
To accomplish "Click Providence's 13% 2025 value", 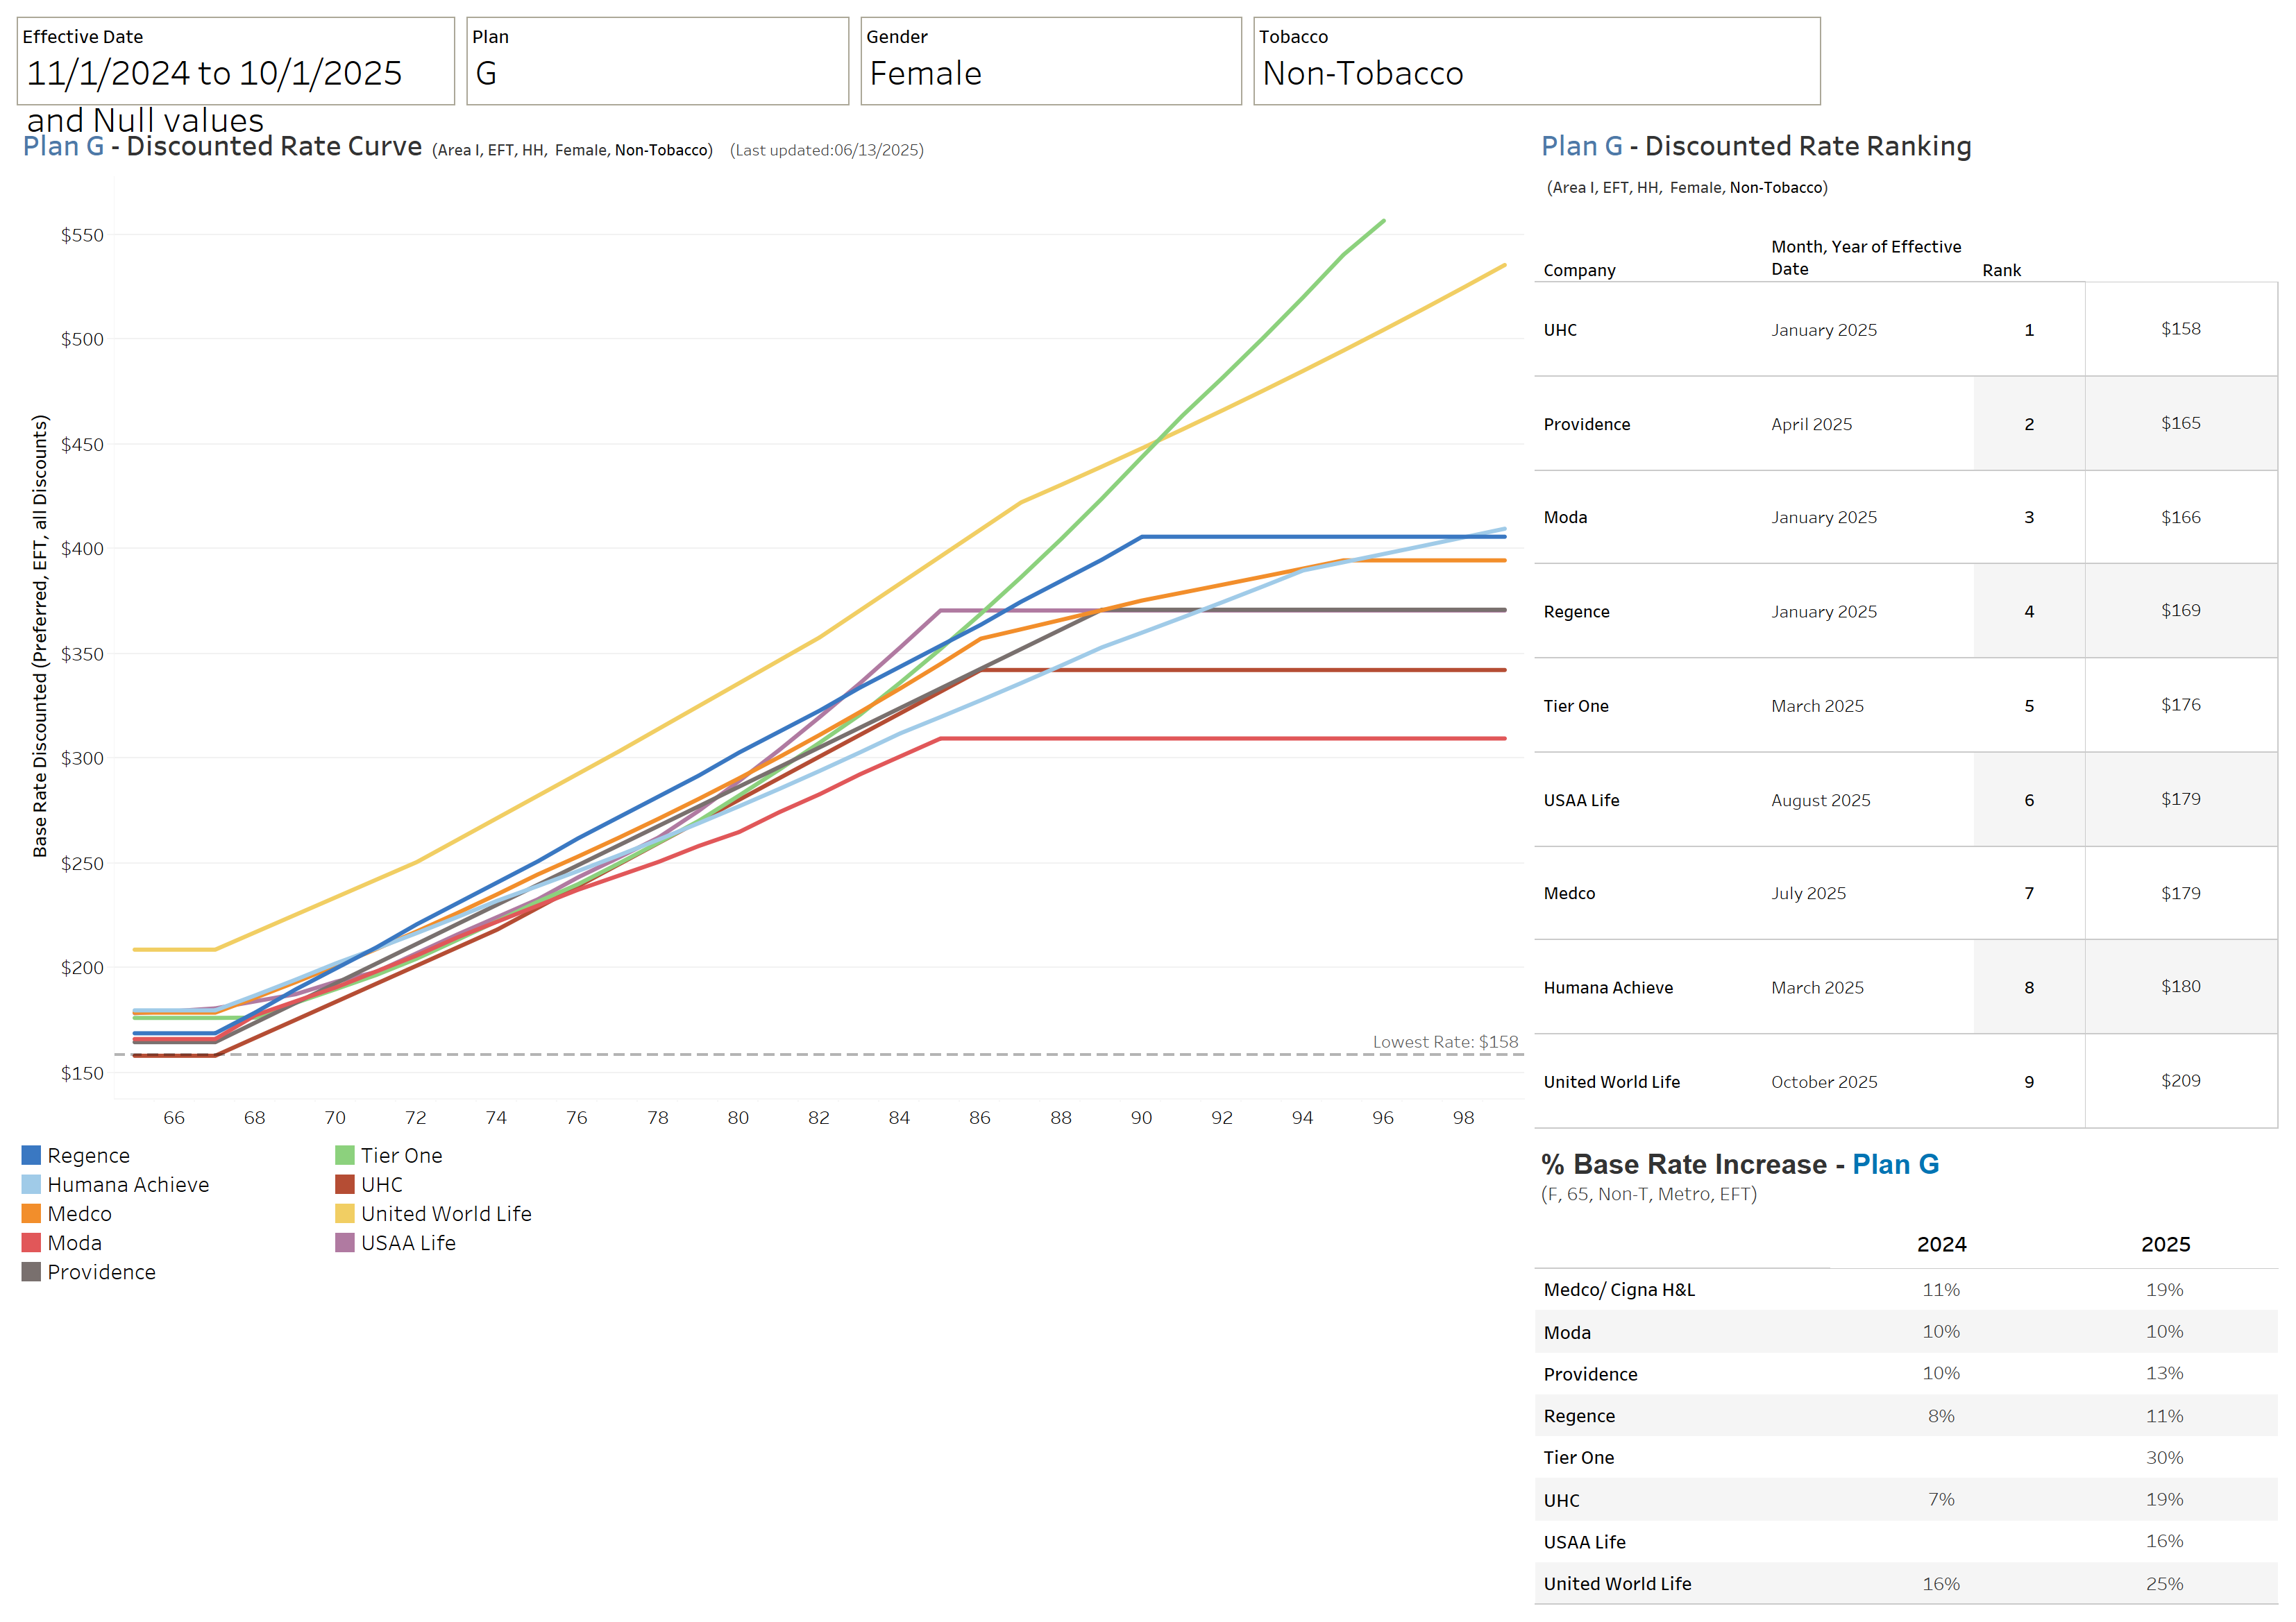I will click(2164, 1373).
